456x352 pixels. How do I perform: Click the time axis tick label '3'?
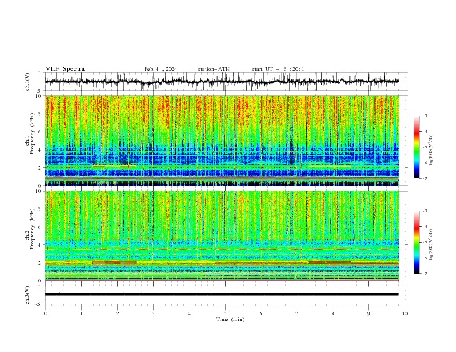click(x=153, y=313)
